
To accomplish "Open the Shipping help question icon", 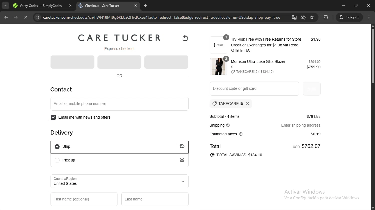I will click(228, 125).
